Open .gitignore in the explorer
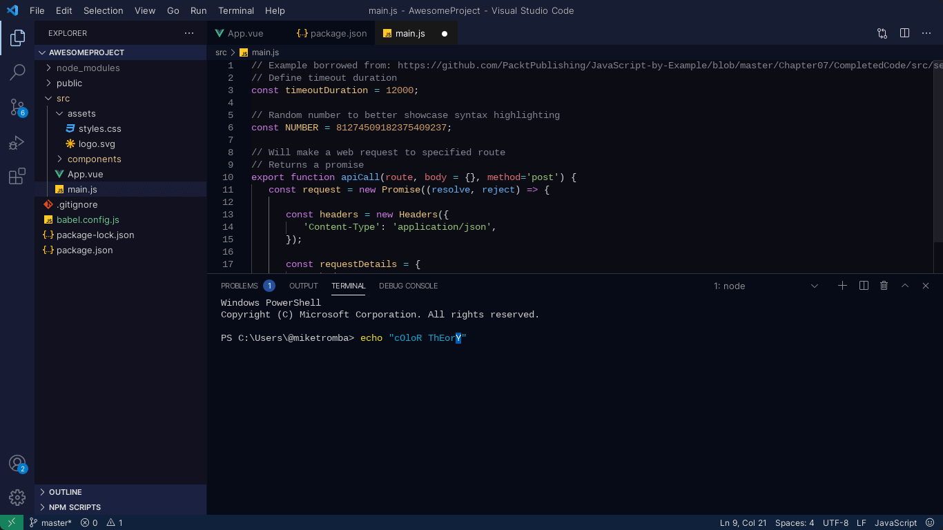943x530 pixels. (121, 204)
